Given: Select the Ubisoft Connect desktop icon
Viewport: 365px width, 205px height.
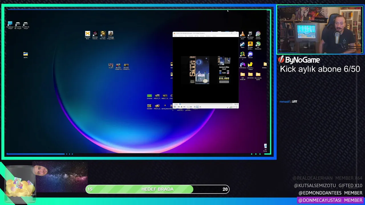Looking at the screenshot, I should click(x=258, y=35).
